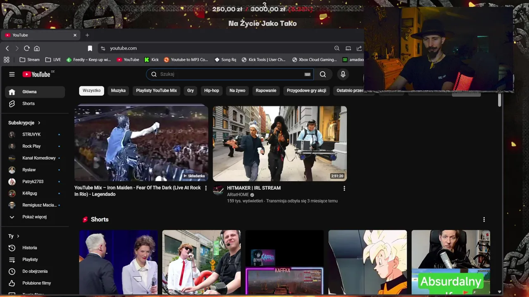529x297 pixels.
Task: Expand Pokaż więcej subscriptions list
Action: [x=35, y=217]
